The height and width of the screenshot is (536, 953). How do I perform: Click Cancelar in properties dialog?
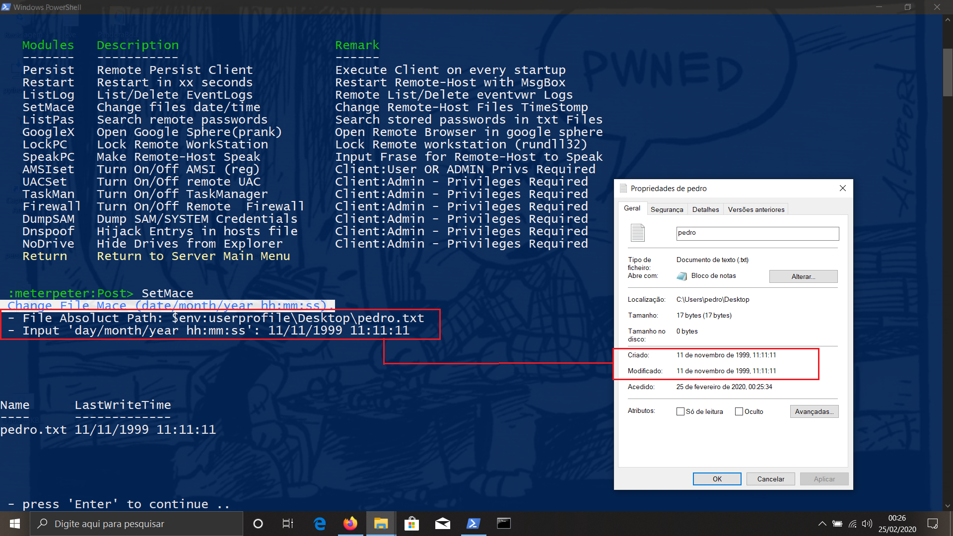[770, 479]
